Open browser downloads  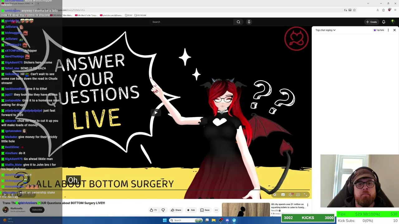[377, 10]
